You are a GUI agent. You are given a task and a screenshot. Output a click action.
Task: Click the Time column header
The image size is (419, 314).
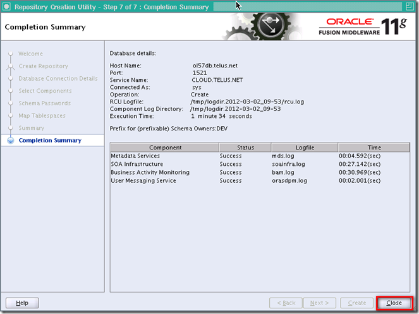(374, 148)
